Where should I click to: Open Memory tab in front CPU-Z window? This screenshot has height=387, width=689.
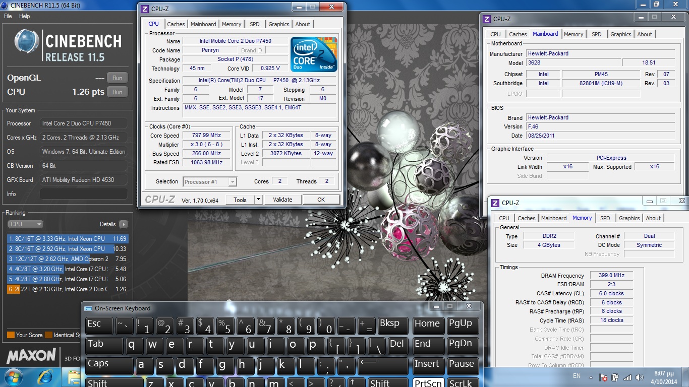[232, 24]
